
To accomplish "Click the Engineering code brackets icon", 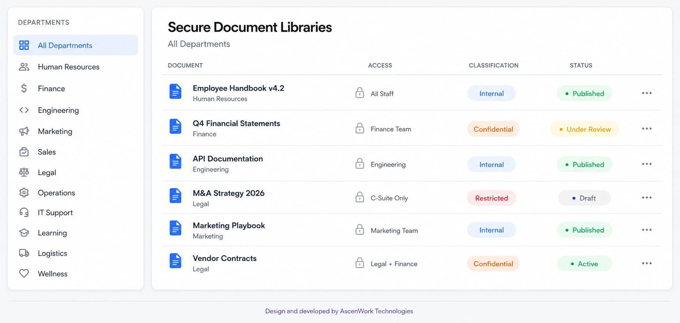I will click(x=24, y=110).
